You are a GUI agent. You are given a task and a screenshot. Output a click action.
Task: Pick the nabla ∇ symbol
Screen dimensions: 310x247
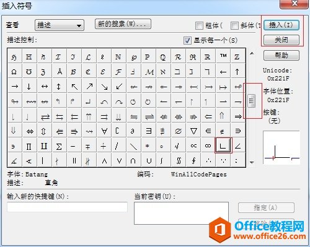click(x=193, y=131)
